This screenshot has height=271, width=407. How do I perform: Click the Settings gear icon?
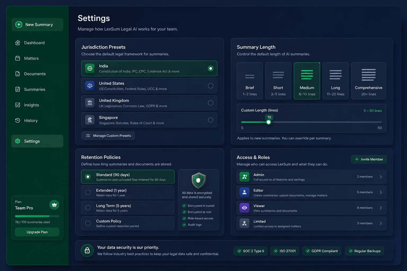click(x=18, y=141)
